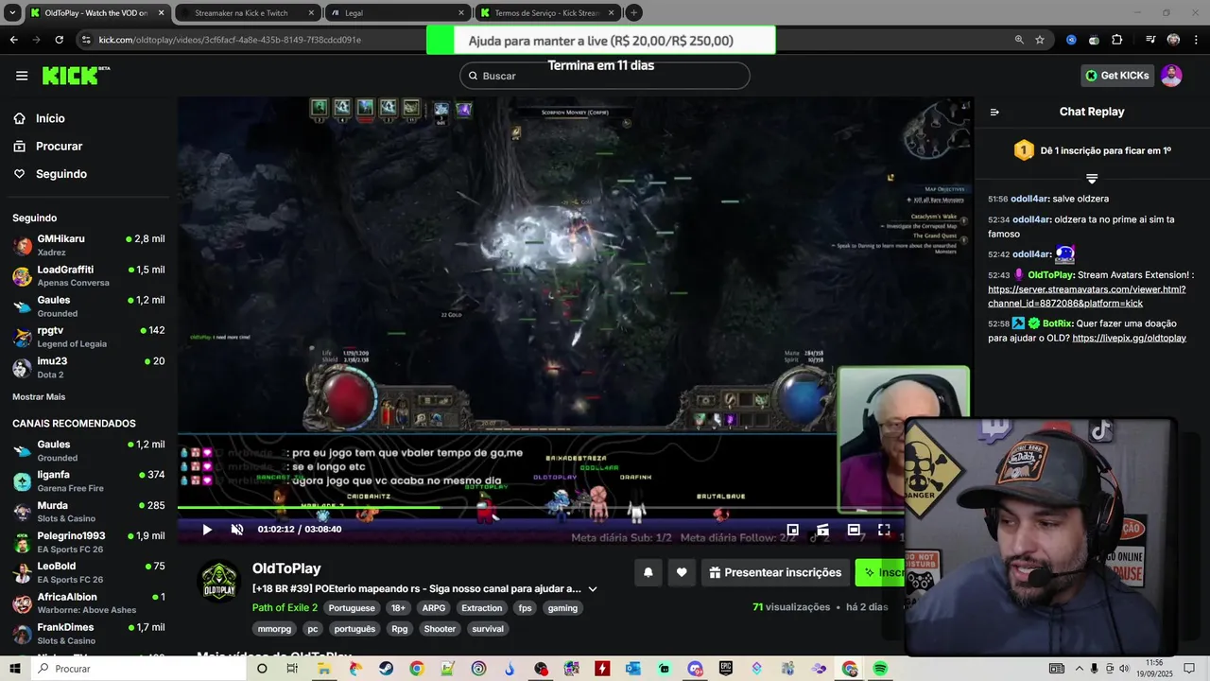1210x681 pixels.
Task: Open liganfa recommended channel
Action: [89, 480]
